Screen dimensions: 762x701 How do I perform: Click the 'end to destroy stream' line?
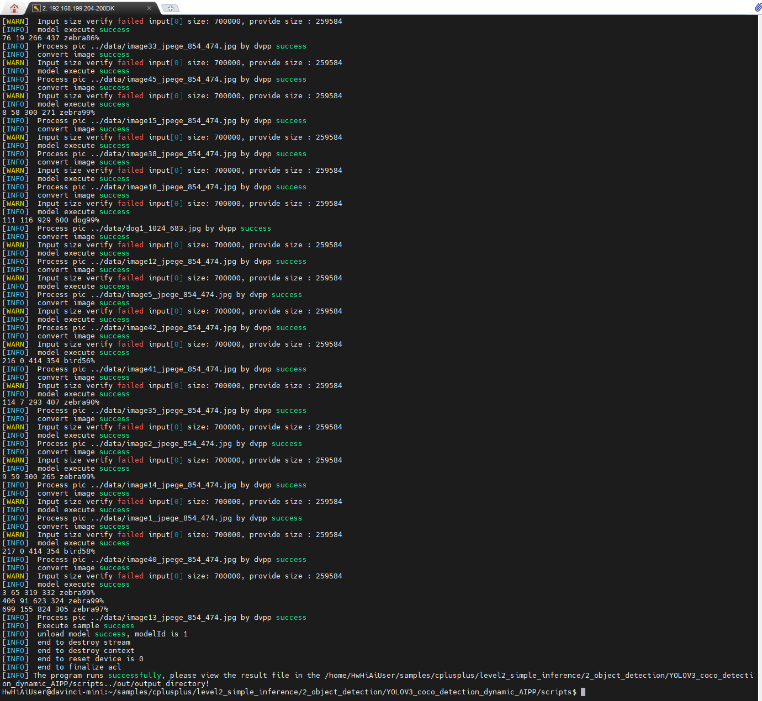coord(66,642)
